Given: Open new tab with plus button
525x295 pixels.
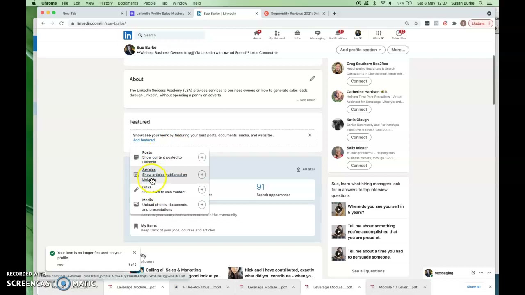Looking at the screenshot, I should click(334, 14).
